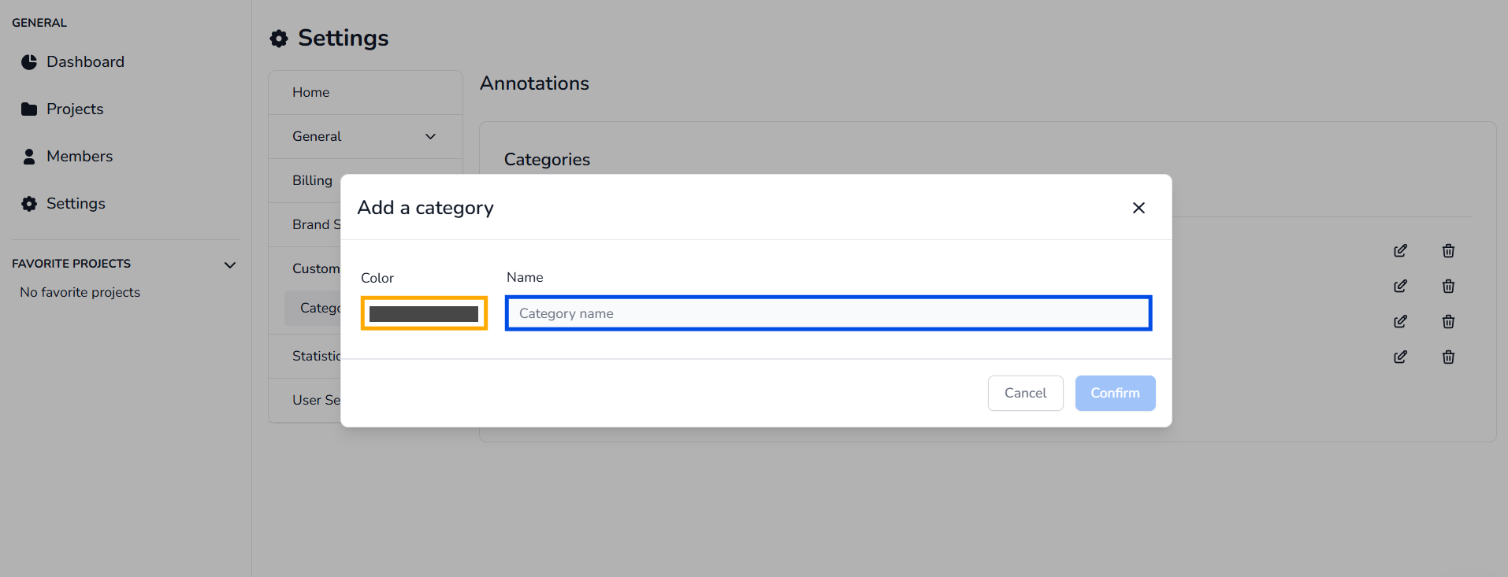Expand the General settings section
Image resolution: width=1508 pixels, height=577 pixels.
pyautogui.click(x=430, y=137)
